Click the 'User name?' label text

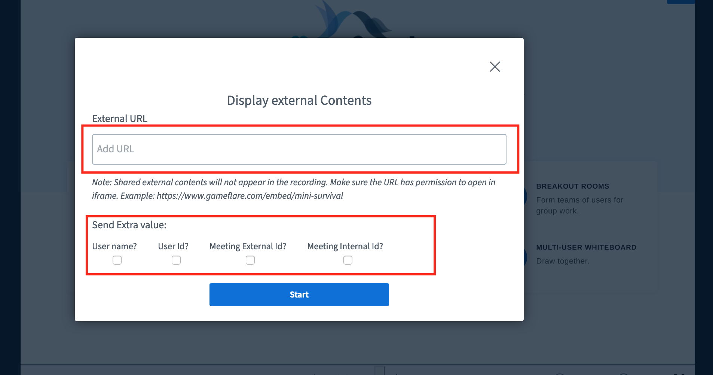coord(114,246)
